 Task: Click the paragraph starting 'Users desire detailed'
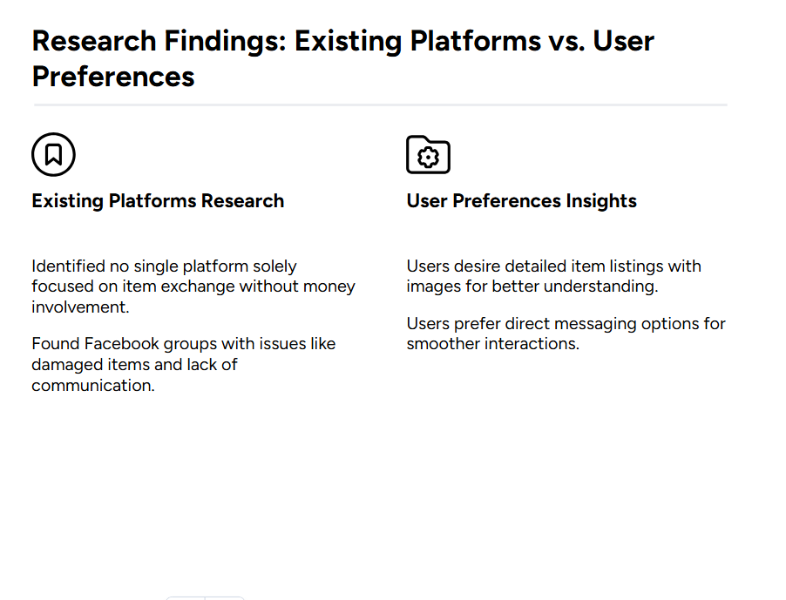click(x=554, y=276)
